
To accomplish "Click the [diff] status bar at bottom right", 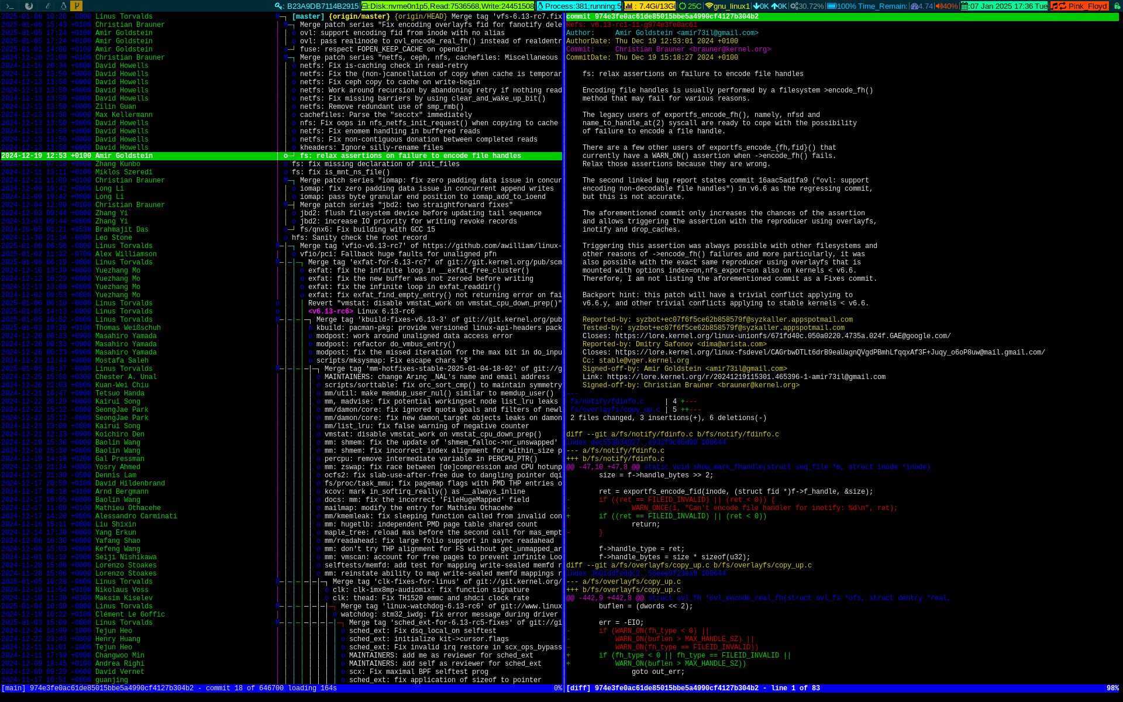I will click(843, 689).
